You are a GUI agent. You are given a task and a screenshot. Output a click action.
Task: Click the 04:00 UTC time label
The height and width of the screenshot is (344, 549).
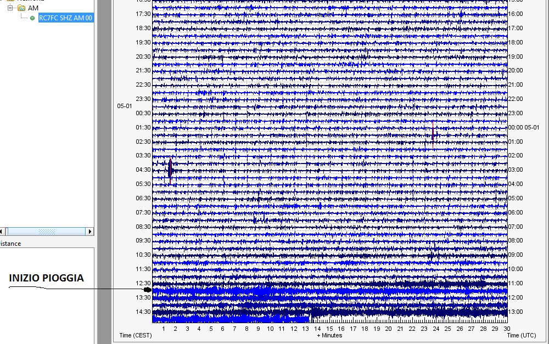pyautogui.click(x=516, y=184)
